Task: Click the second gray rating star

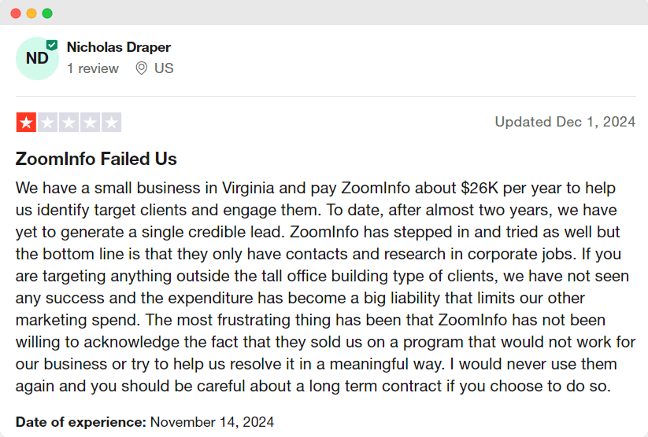Action: tap(47, 123)
